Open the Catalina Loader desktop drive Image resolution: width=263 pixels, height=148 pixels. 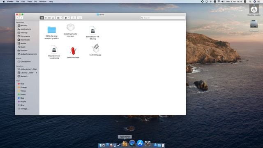point(254,10)
